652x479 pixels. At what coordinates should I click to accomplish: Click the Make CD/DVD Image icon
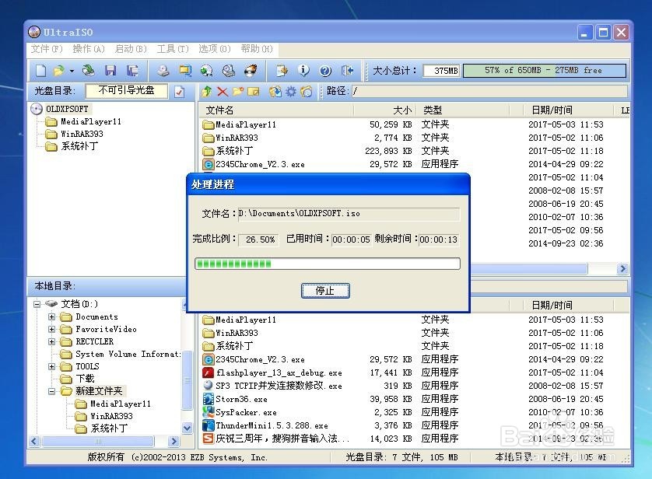tap(163, 71)
